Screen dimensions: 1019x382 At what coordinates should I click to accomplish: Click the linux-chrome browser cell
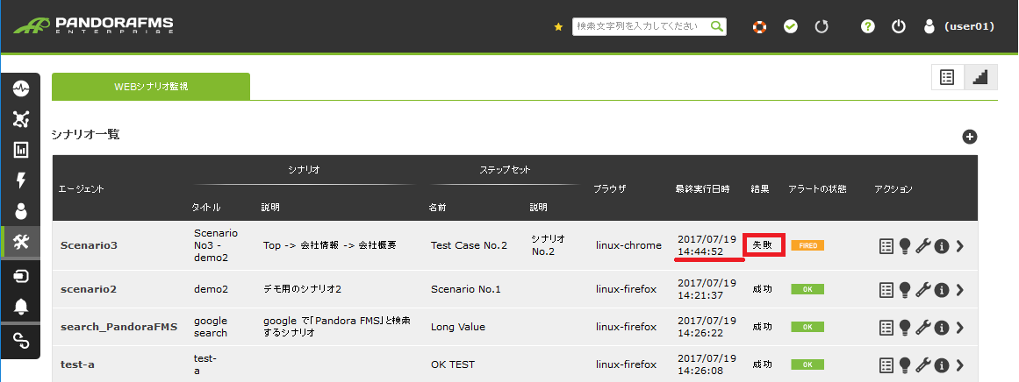(628, 246)
